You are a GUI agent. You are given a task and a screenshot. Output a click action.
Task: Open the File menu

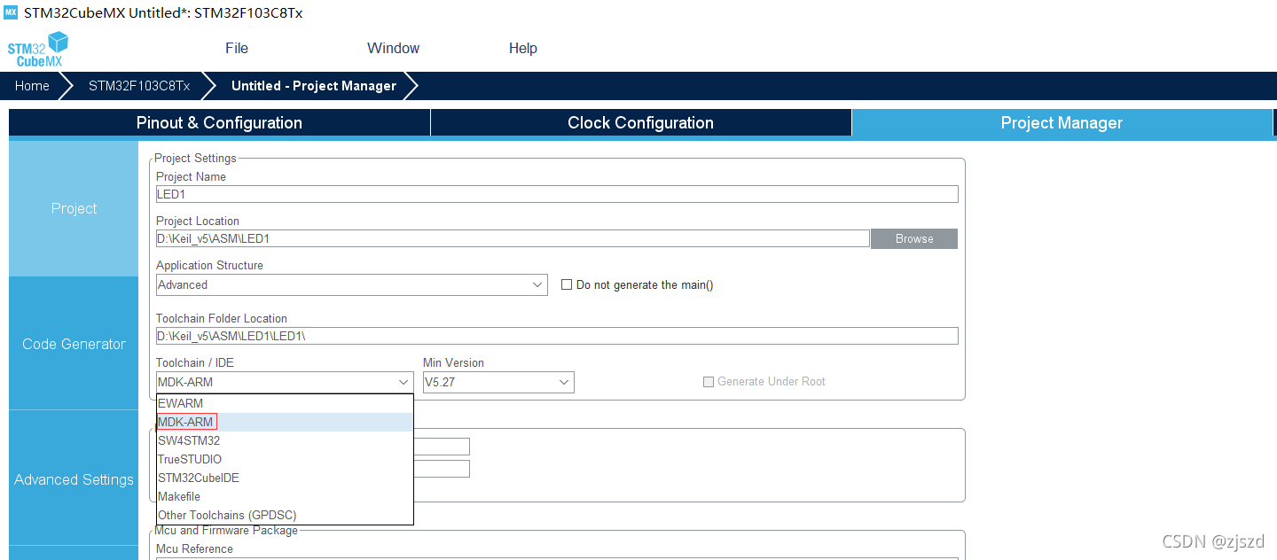tap(237, 48)
